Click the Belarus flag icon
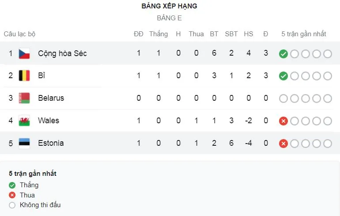The height and width of the screenshot is (216, 340). pyautogui.click(x=24, y=98)
